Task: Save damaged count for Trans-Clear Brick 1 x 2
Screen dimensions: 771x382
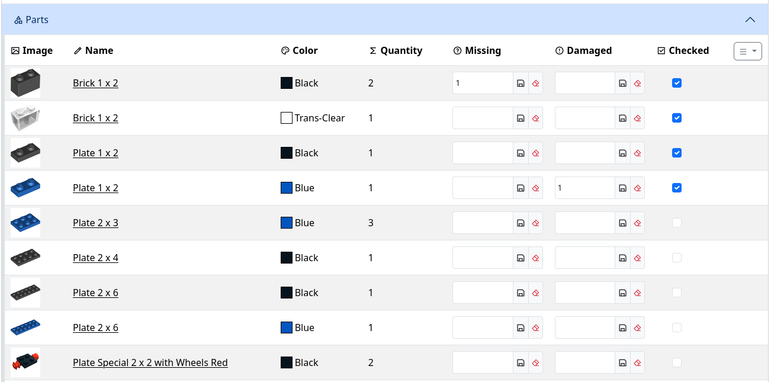Action: tap(622, 118)
